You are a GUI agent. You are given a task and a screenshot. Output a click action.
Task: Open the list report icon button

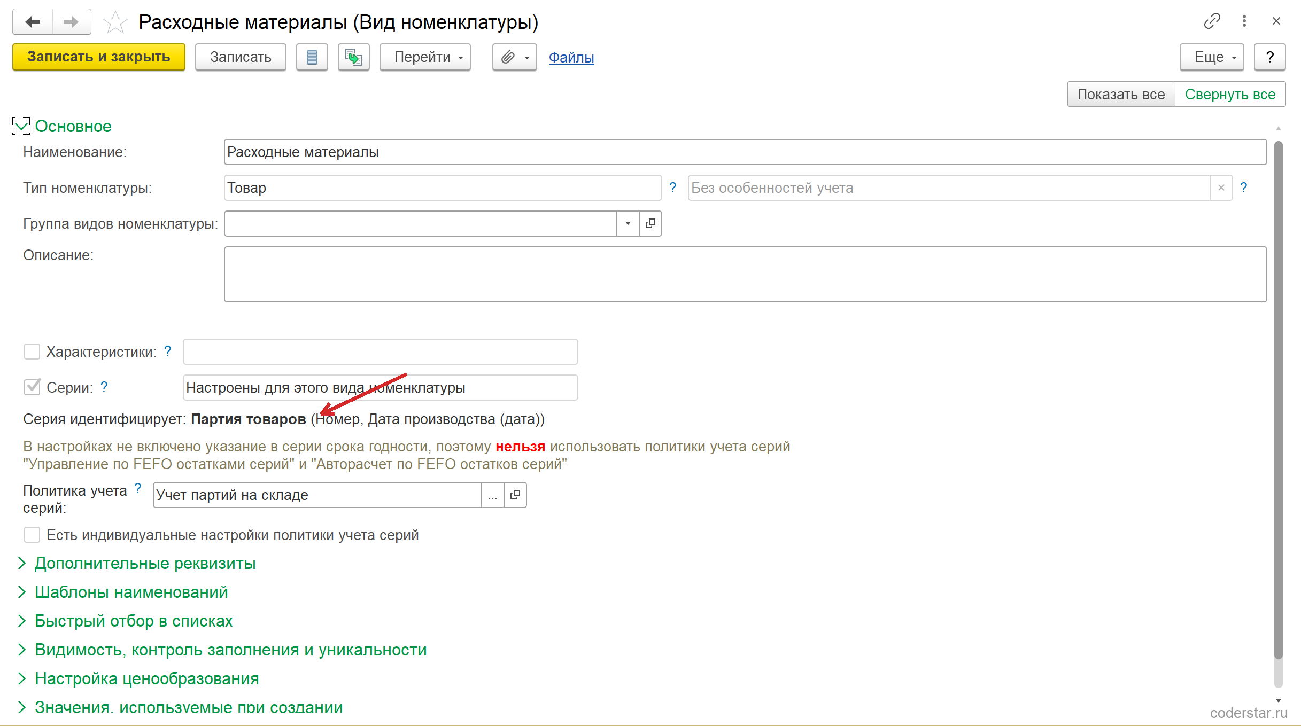[x=312, y=57]
